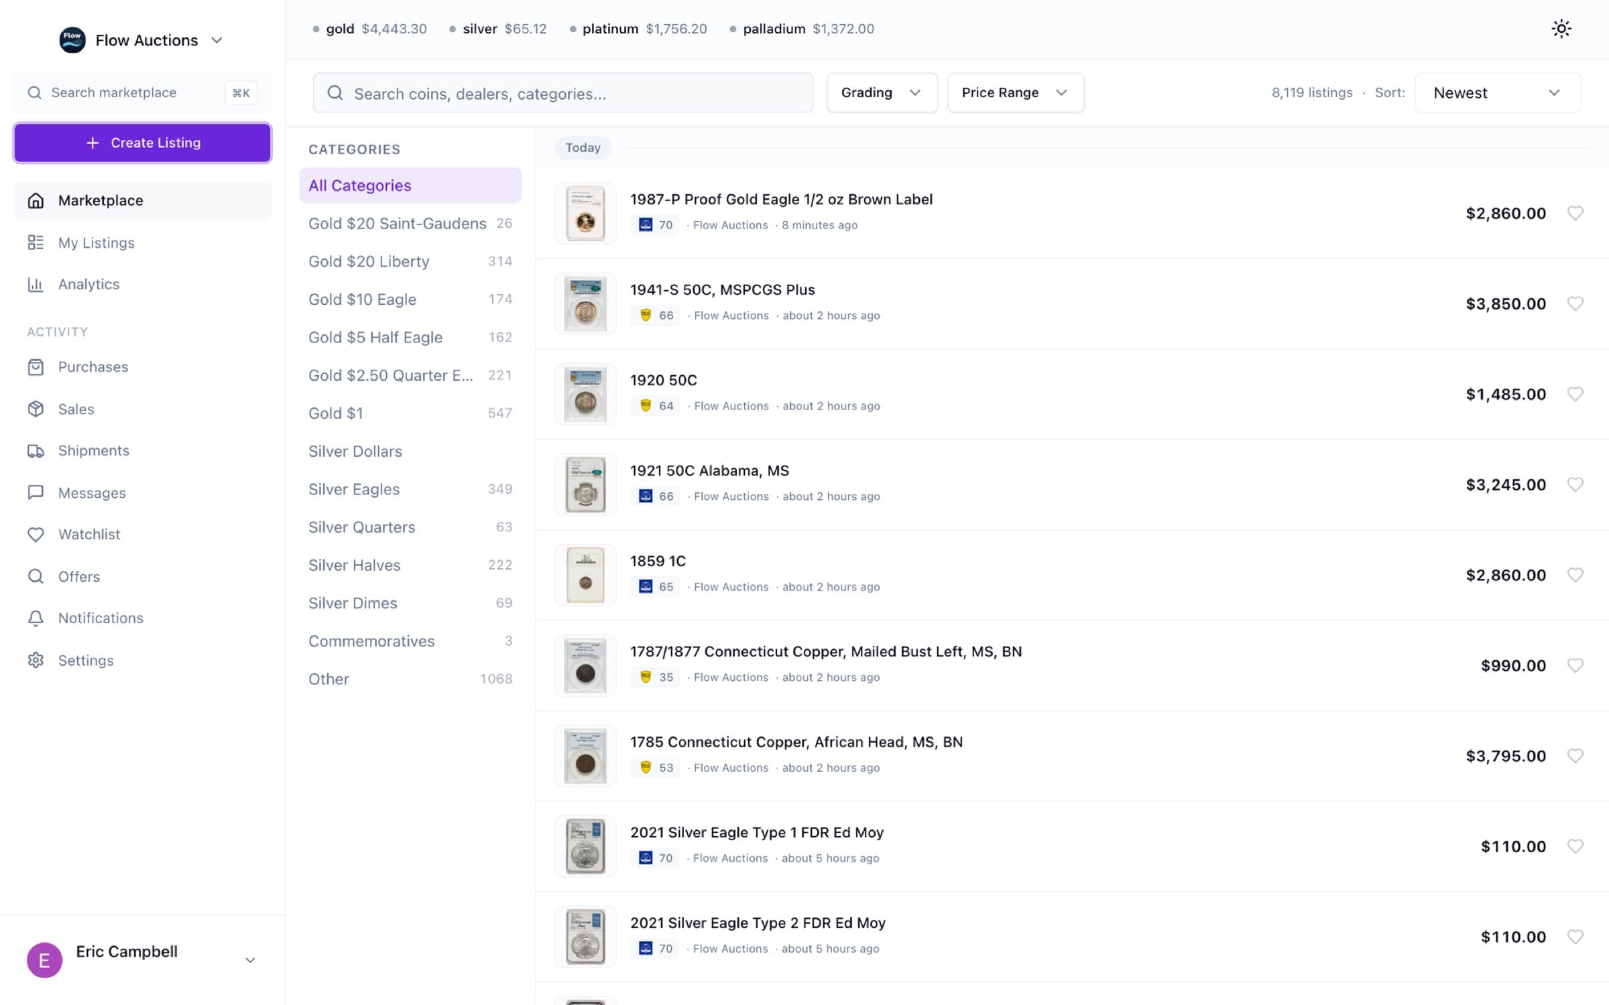Image resolution: width=1609 pixels, height=1005 pixels.
Task: Open Purchases in activity section
Action: pos(142,367)
